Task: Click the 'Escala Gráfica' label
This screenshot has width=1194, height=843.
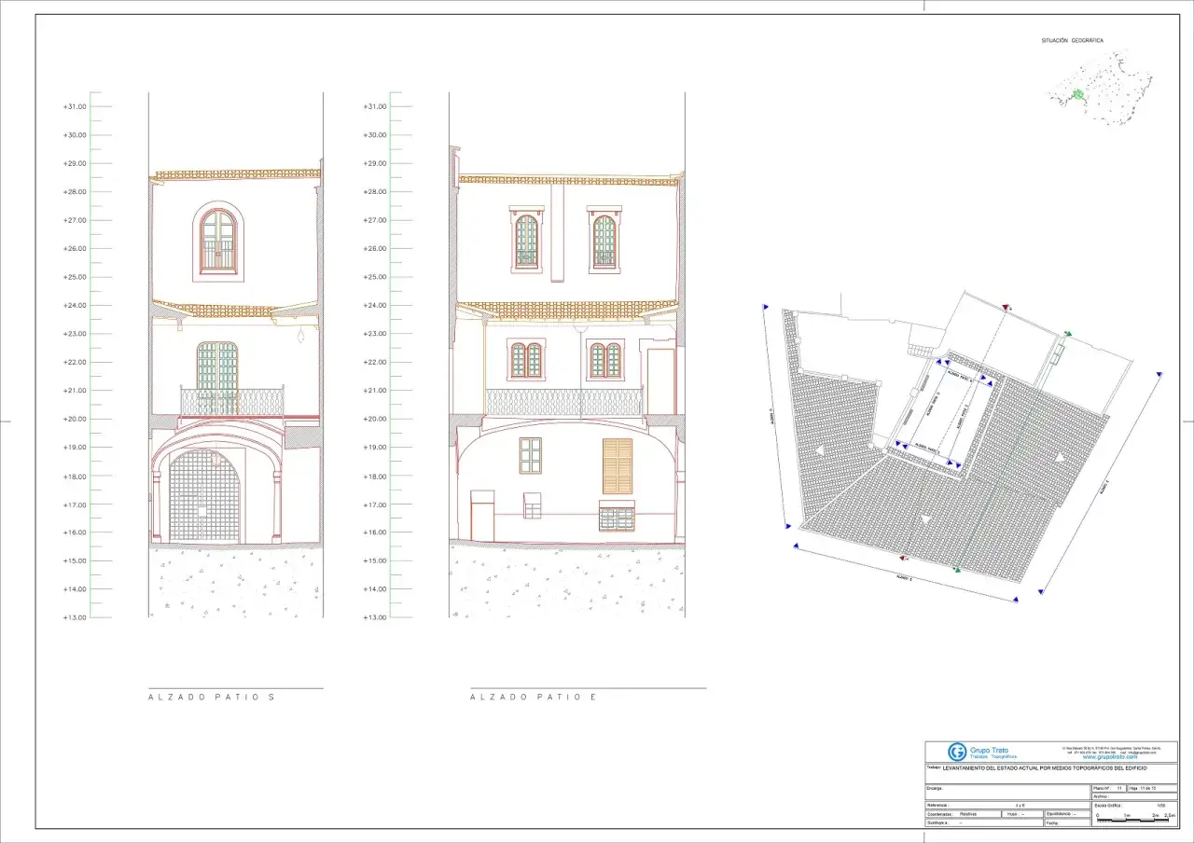Action: point(1107,806)
